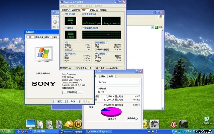Viewport: 214px width, 134px height.
Task: Switch to the 處理程序 tab in Task Manager
Action: point(76,10)
